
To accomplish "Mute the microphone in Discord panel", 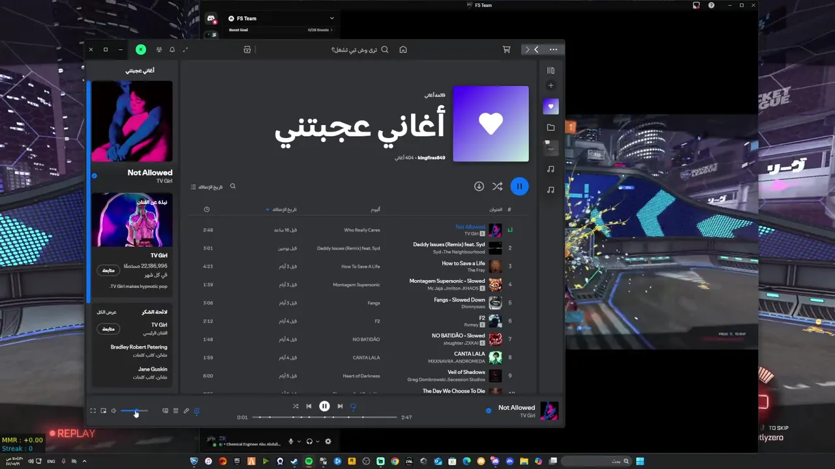I will [x=291, y=441].
